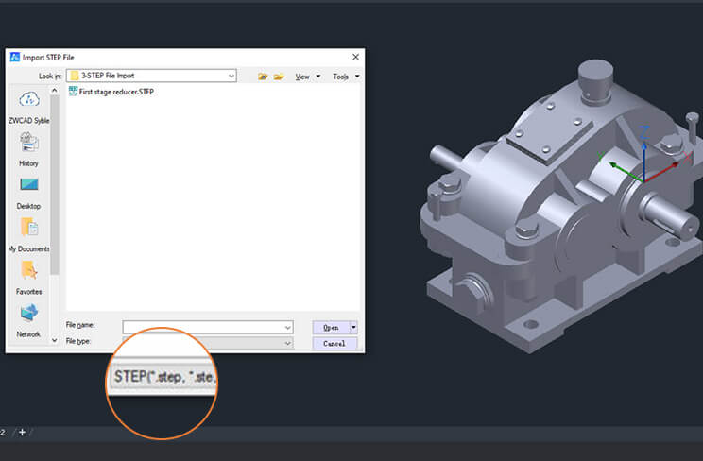This screenshot has height=461, width=703.
Task: Click the Open button
Action: point(330,327)
